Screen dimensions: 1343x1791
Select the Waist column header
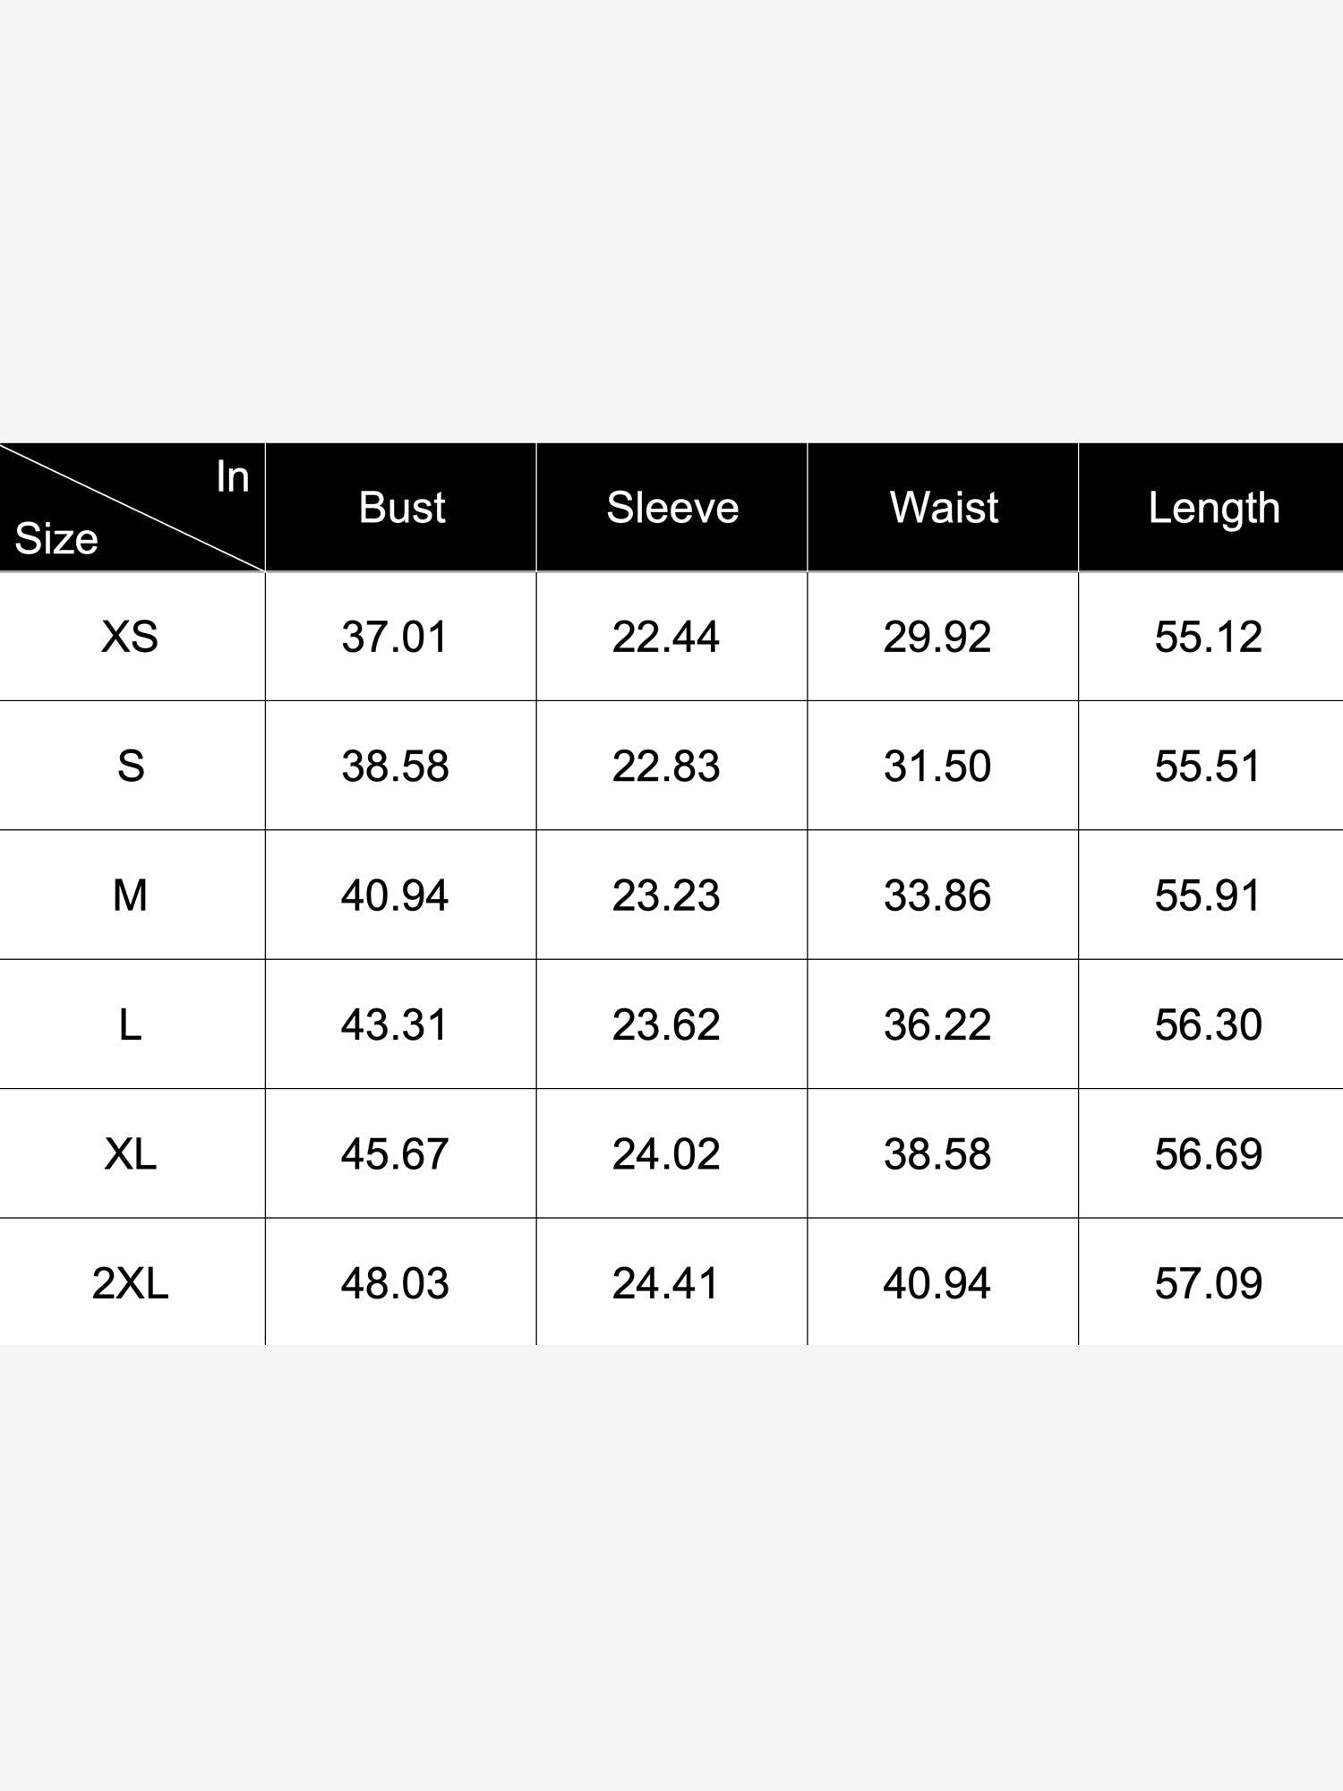tap(943, 508)
